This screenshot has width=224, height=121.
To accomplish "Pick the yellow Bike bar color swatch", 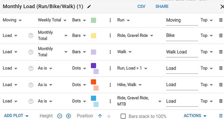I will [93, 36].
